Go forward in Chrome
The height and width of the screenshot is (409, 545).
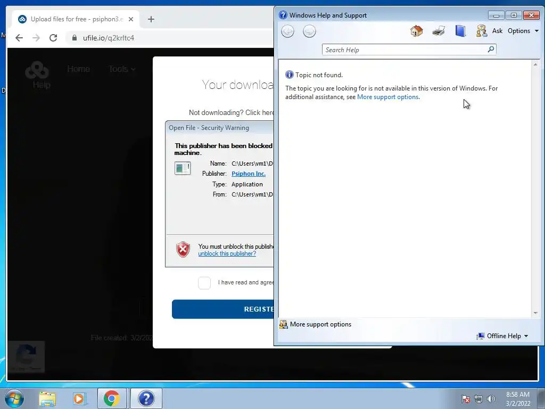point(36,38)
